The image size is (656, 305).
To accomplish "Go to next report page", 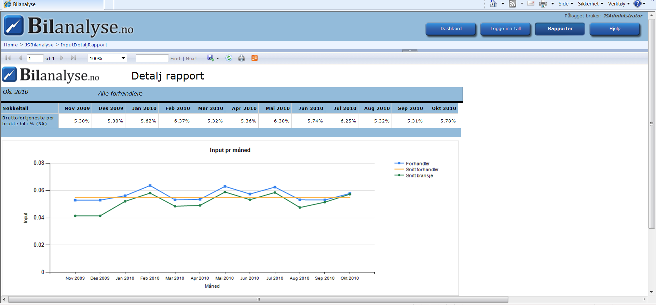I will tap(62, 58).
